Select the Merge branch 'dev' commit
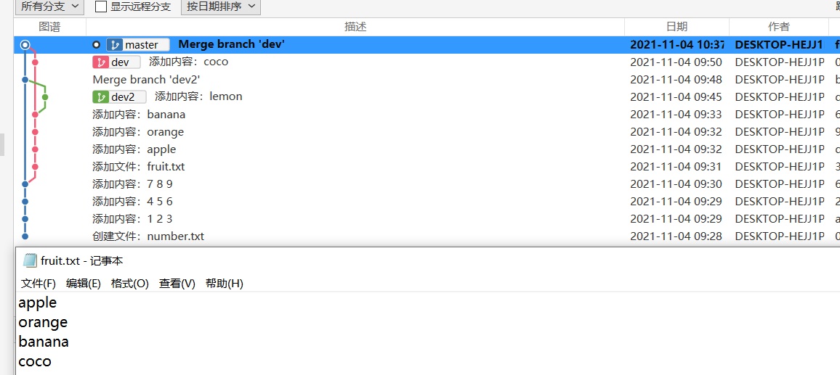840x375 pixels. 427,45
